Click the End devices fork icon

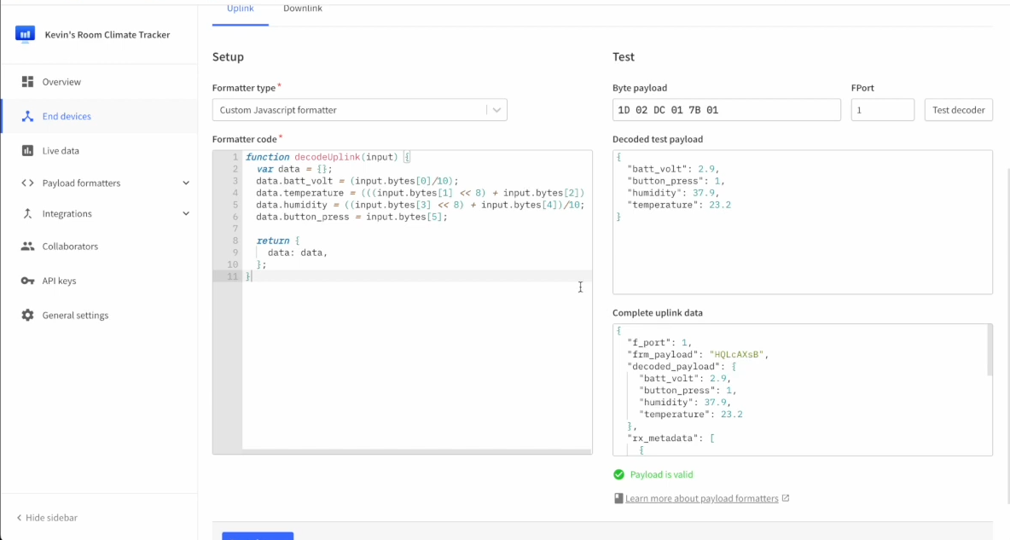click(x=27, y=116)
